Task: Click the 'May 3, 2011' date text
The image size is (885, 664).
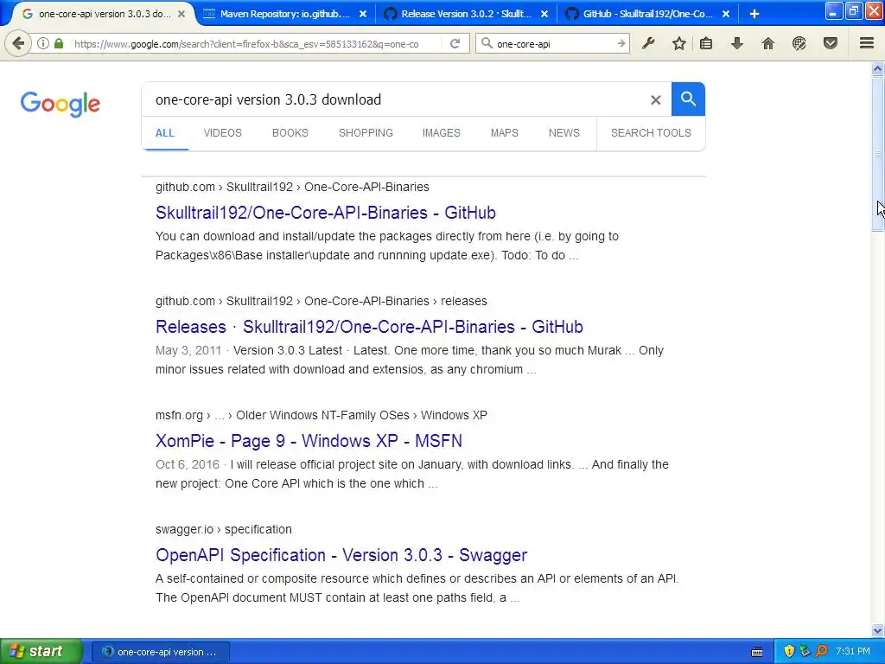Action: pos(188,351)
